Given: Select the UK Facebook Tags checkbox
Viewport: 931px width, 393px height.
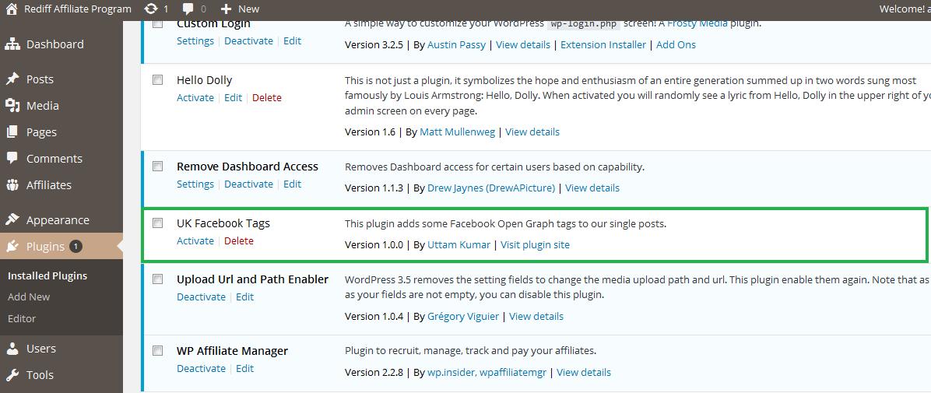Looking at the screenshot, I should click(x=158, y=223).
